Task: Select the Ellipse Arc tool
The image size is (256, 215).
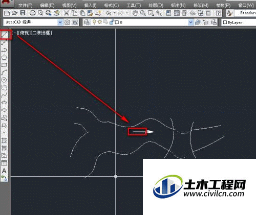Action: (x=4, y=110)
